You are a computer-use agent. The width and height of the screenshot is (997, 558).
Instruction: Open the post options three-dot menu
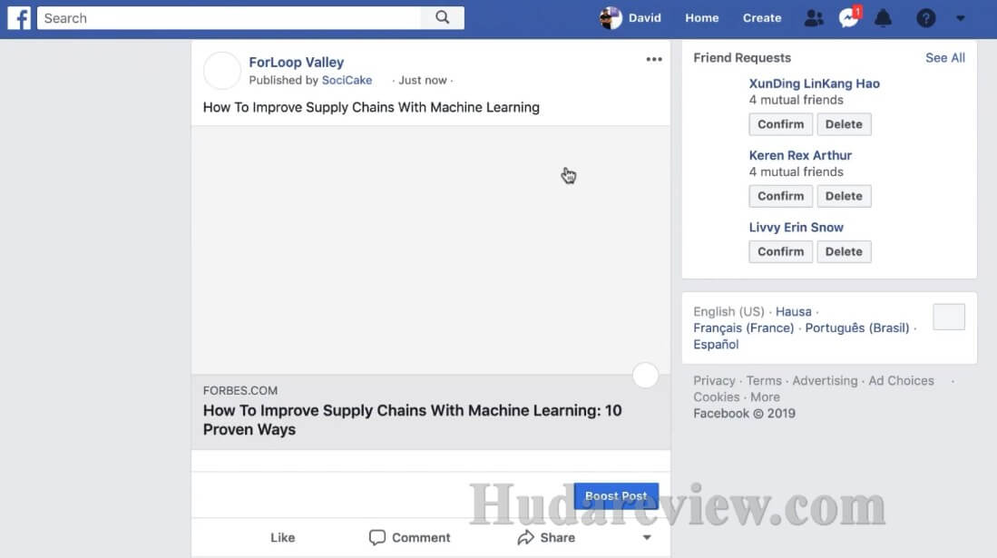pos(654,59)
